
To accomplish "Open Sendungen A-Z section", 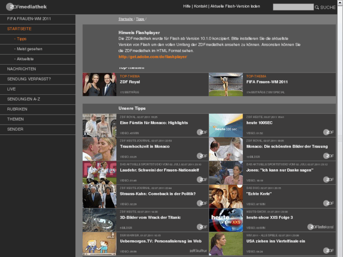I will 38,99.
